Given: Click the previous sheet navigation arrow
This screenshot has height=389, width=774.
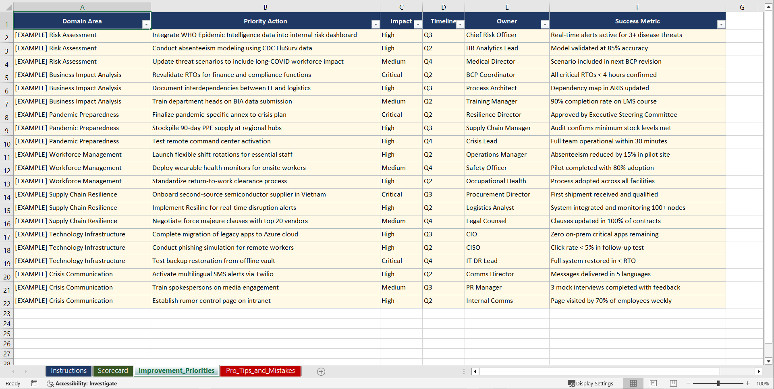Looking at the screenshot, I should [x=14, y=371].
